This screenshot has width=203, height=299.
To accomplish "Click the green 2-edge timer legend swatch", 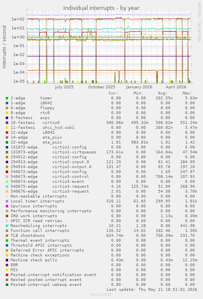I will [7, 98].
